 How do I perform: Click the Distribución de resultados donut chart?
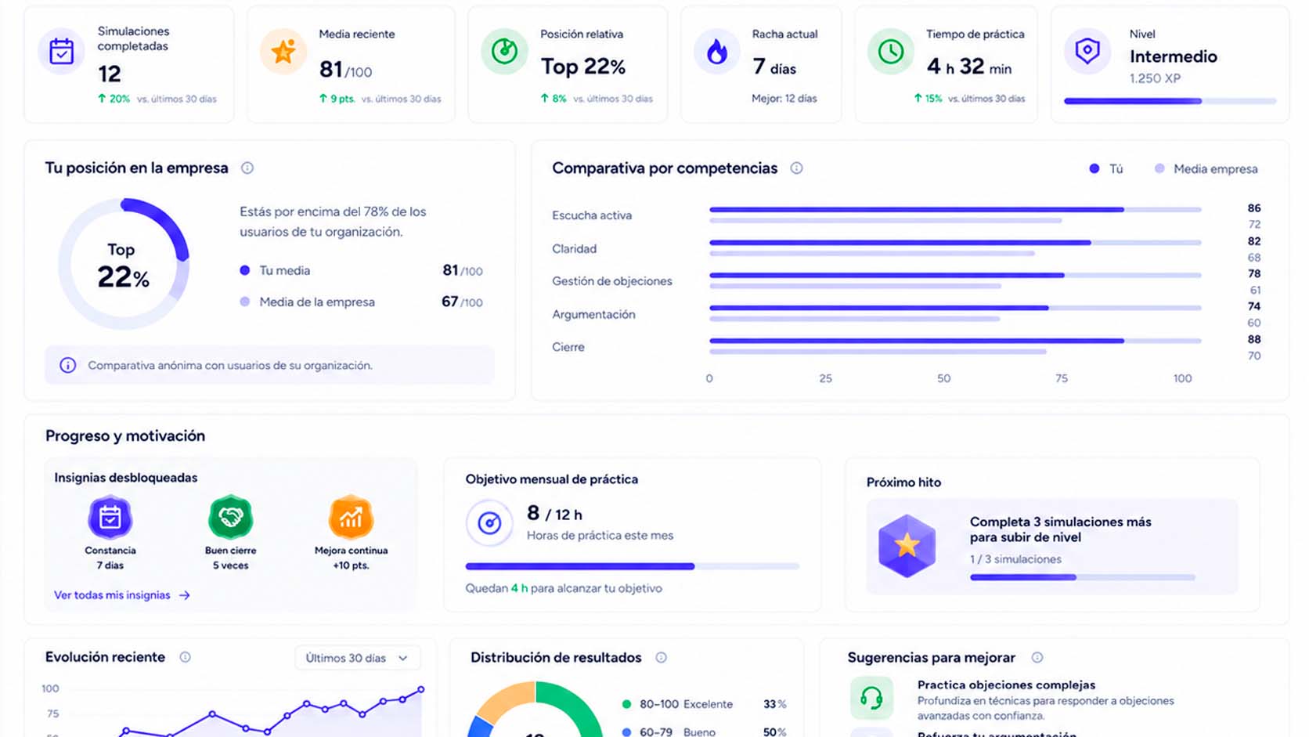(535, 709)
